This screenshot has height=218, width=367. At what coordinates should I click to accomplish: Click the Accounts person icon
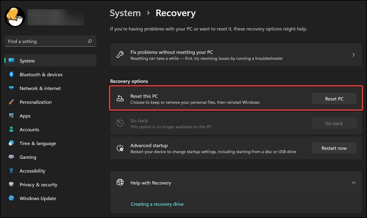[11, 129]
